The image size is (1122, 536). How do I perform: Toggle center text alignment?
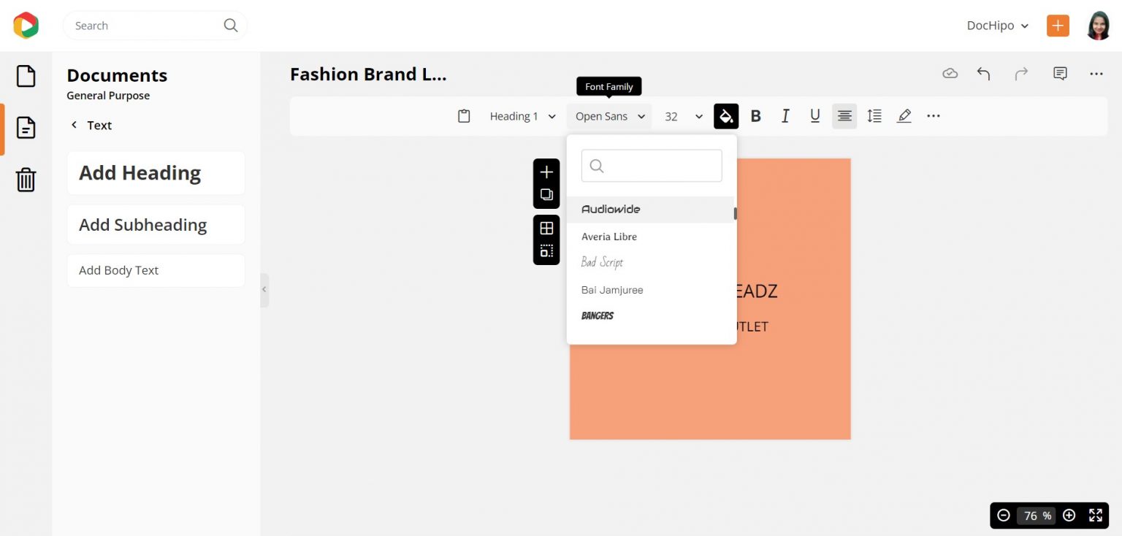[x=844, y=115]
